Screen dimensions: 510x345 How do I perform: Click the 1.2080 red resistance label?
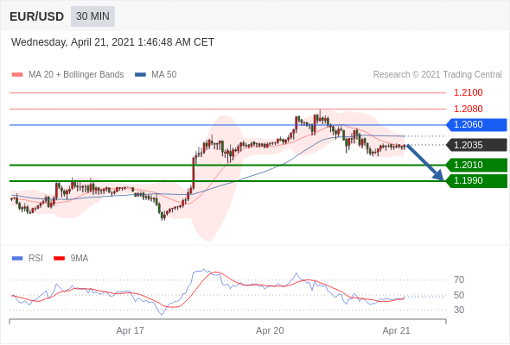click(x=468, y=109)
